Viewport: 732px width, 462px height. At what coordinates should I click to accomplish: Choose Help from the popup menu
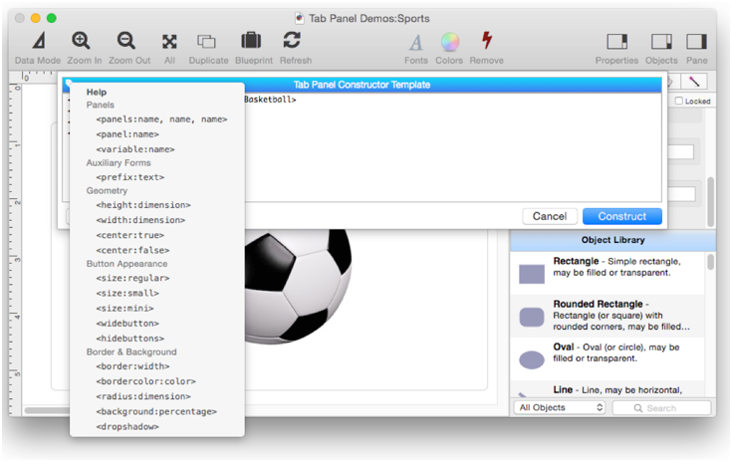(97, 92)
